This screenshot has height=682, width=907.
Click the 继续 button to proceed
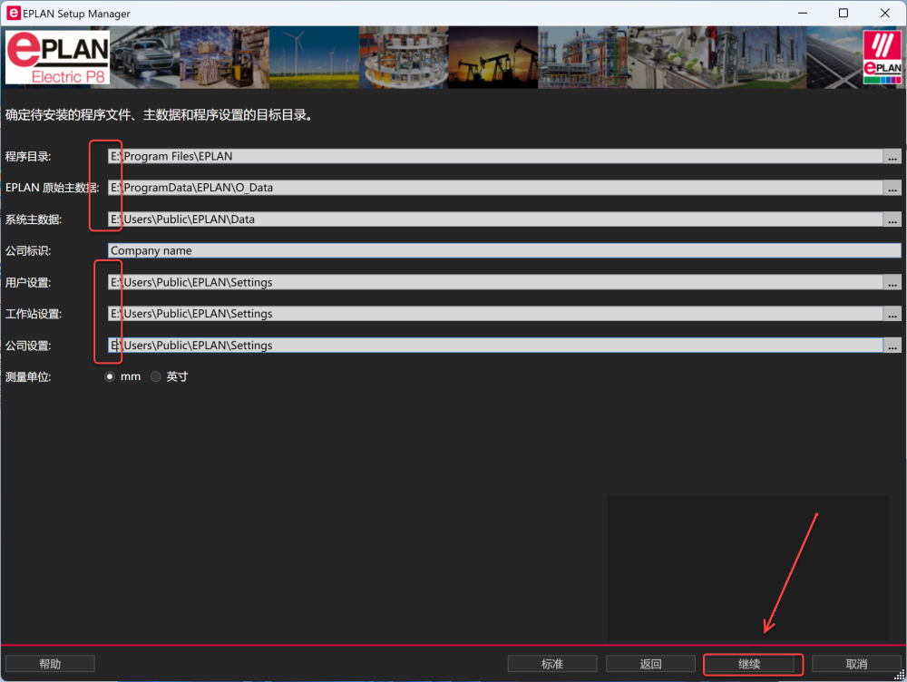pos(752,663)
